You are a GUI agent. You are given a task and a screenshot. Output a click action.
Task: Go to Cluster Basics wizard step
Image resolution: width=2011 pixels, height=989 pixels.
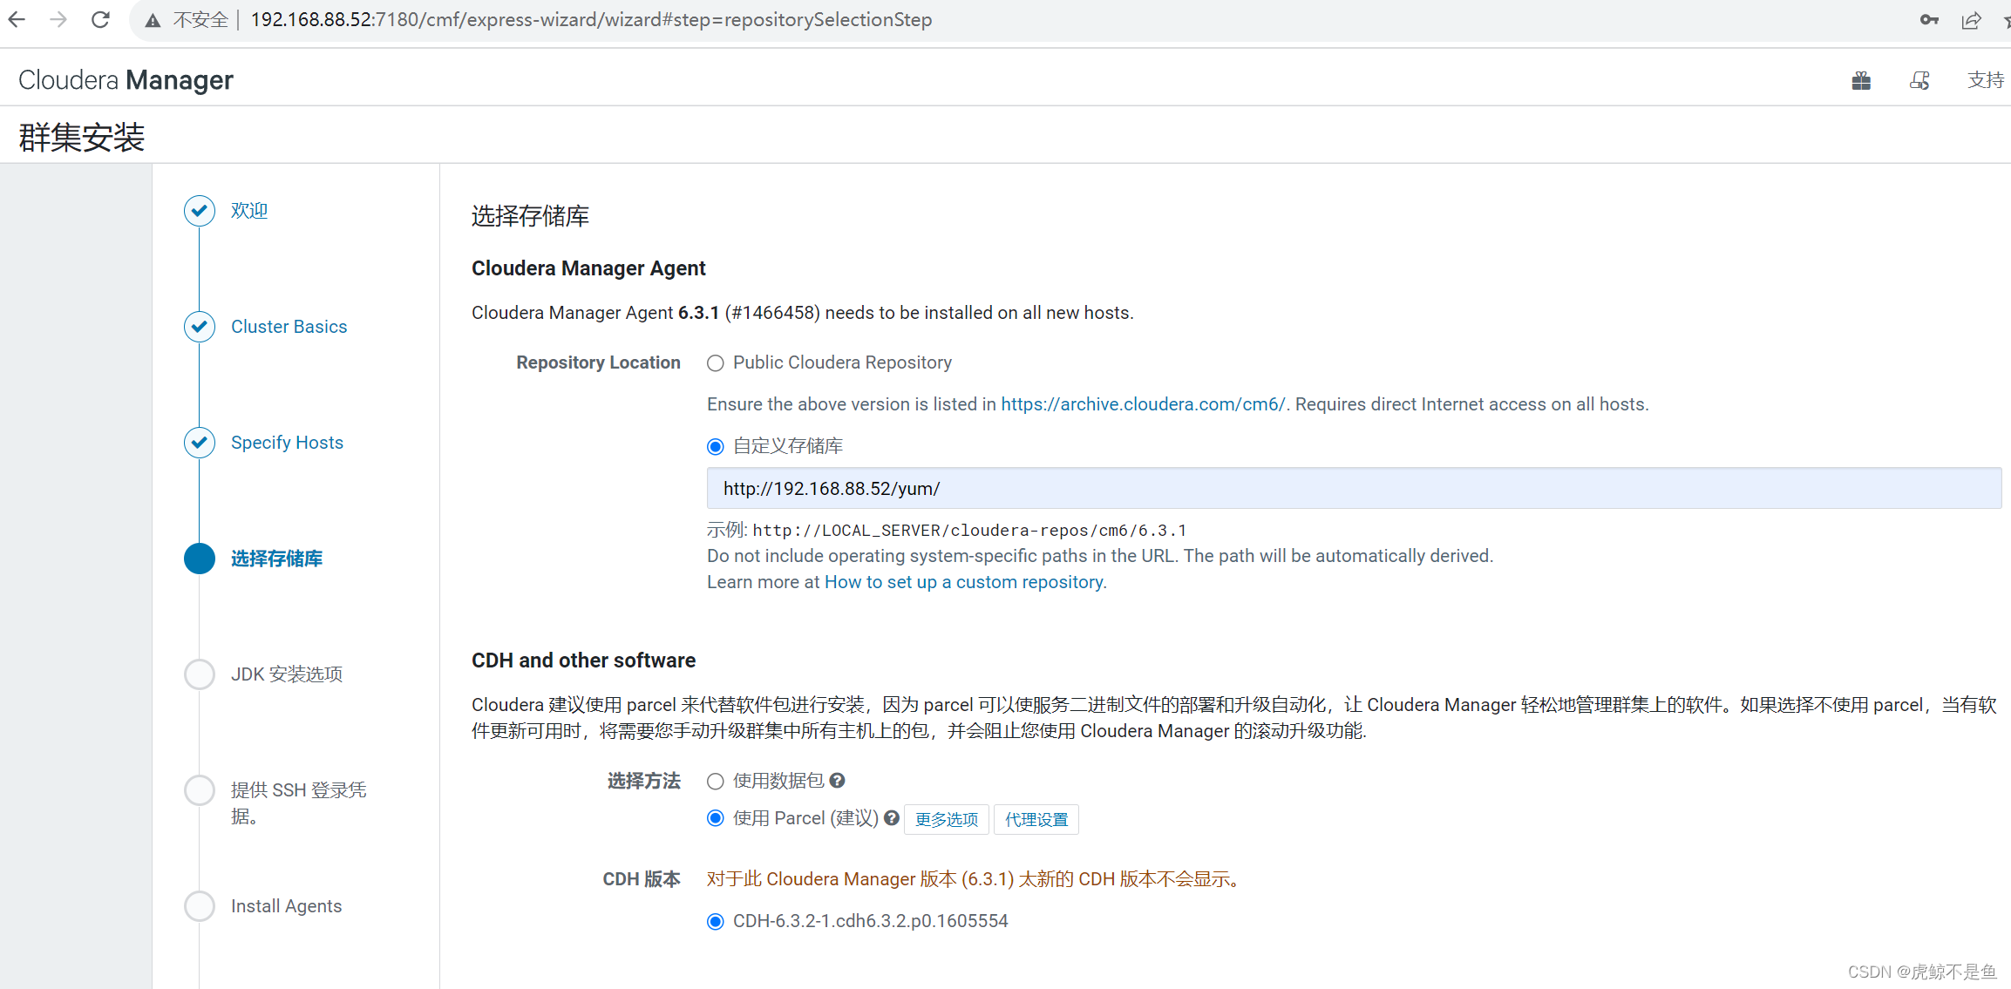[289, 327]
